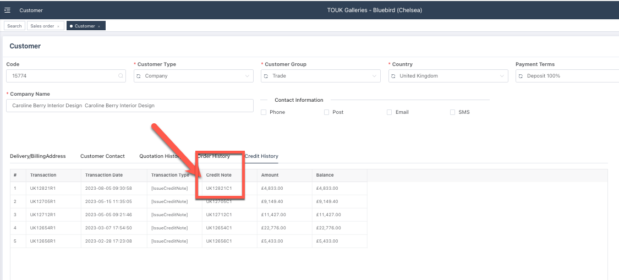Open the Search tab button

pos(14,26)
